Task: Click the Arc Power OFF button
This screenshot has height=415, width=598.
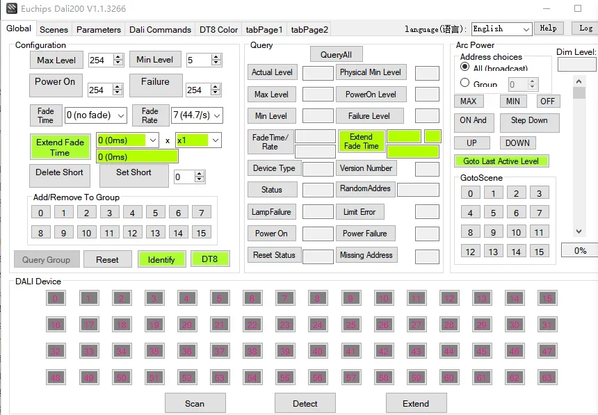Action: (548, 101)
